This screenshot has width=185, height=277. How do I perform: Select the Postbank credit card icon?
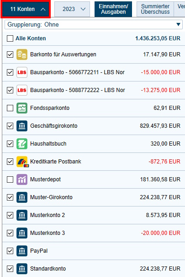pos(22,162)
